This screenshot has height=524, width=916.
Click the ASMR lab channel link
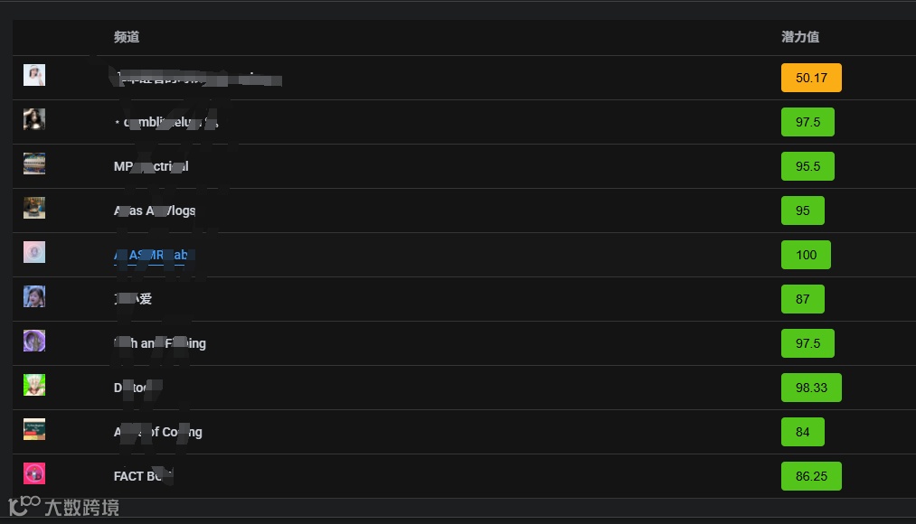(151, 255)
